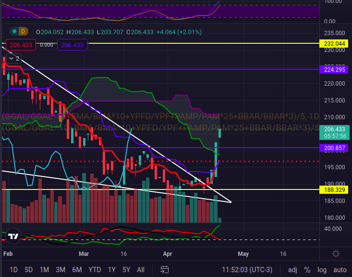
Task: Click the red 206.433 sell price box
Action: coord(20,45)
